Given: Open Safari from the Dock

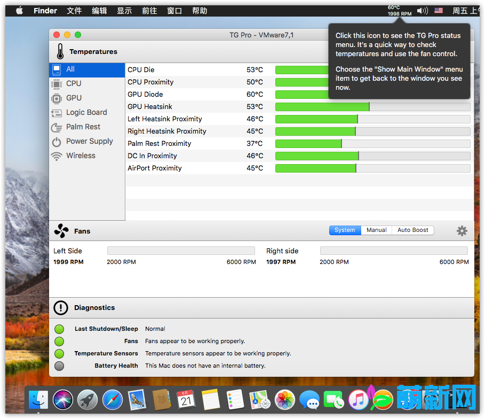Looking at the screenshot, I should coord(112,400).
